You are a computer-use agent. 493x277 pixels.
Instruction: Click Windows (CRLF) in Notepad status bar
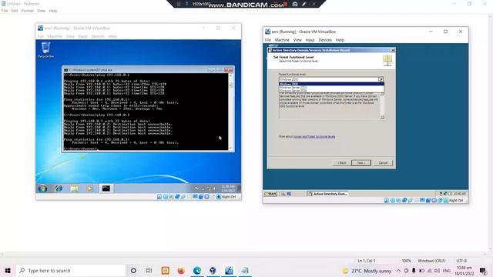click(431, 261)
